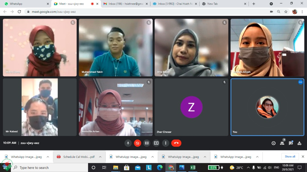Close the downloads bar
The image size is (307, 172).
pos(303,157)
